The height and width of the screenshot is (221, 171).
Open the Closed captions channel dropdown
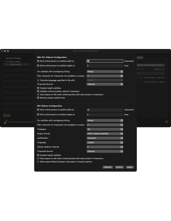click(105, 147)
